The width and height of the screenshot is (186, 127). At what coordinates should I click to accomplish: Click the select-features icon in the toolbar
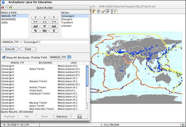pos(99,11)
